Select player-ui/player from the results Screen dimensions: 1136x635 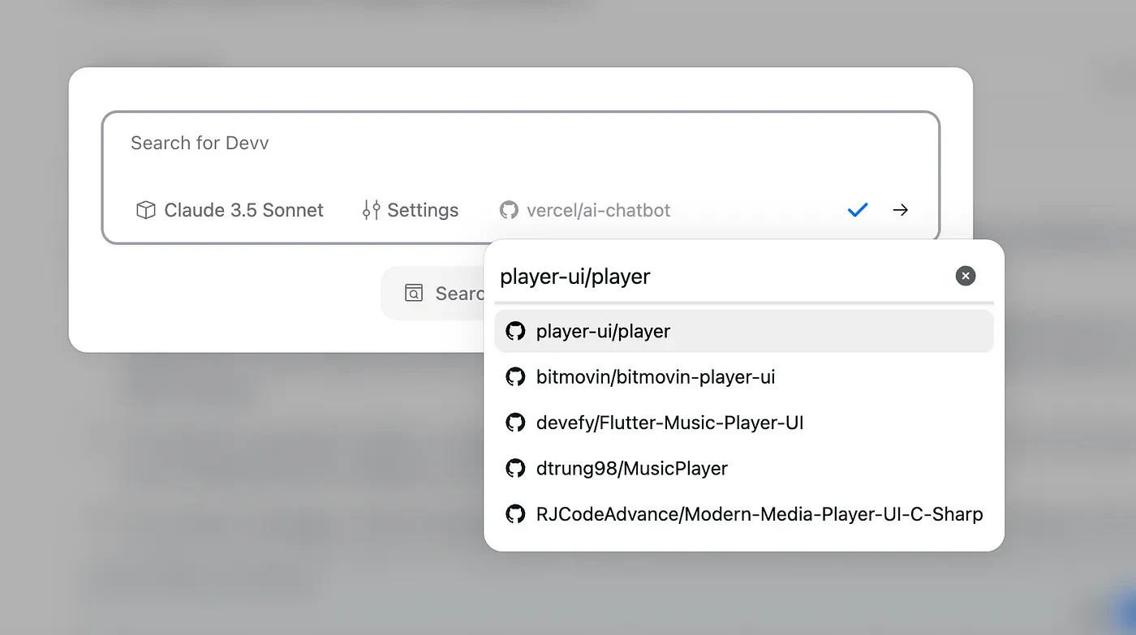[744, 331]
